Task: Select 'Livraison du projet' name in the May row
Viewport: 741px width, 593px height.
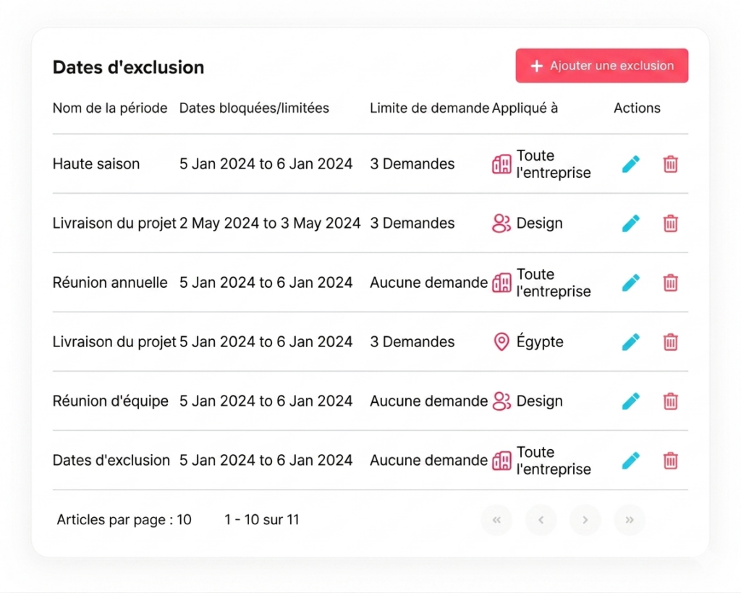Action: 114,223
